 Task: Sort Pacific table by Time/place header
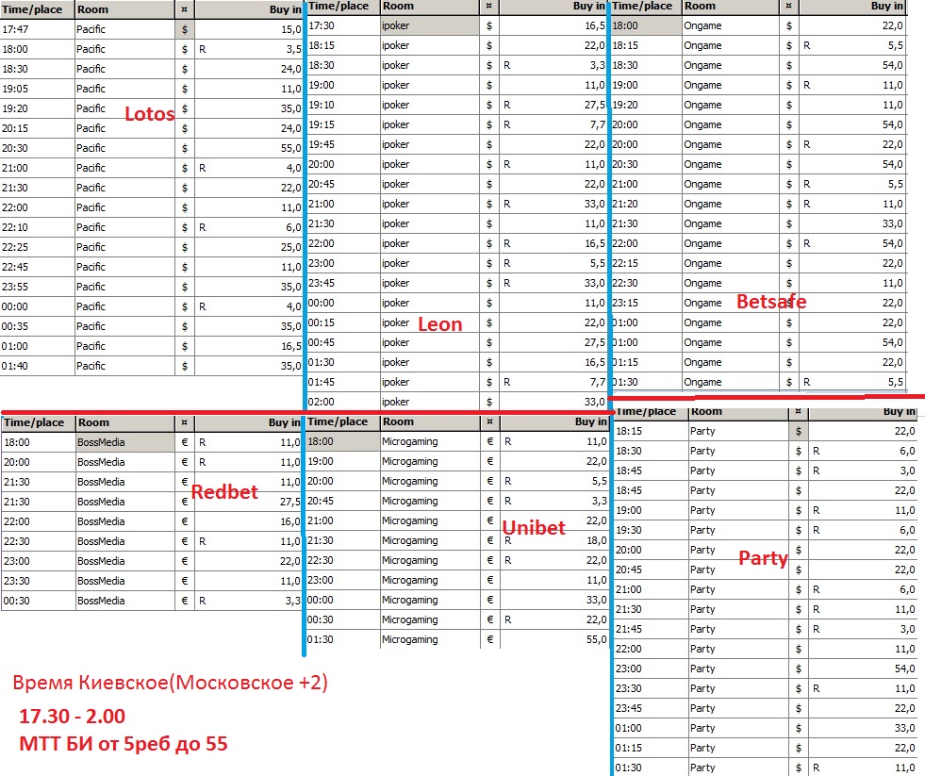(x=37, y=9)
